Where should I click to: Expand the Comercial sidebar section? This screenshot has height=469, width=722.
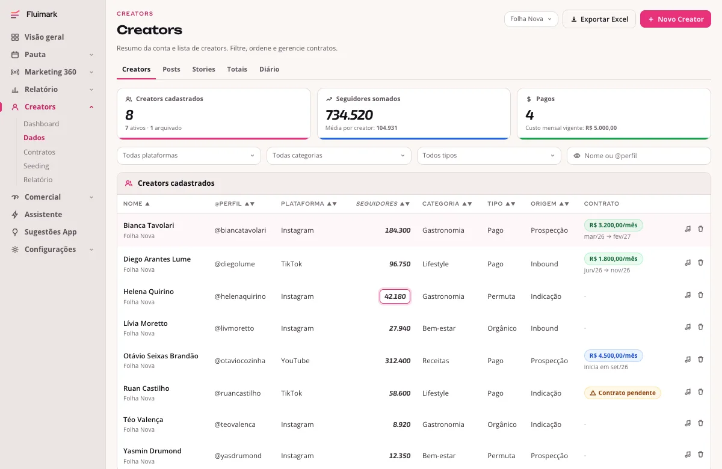(53, 197)
